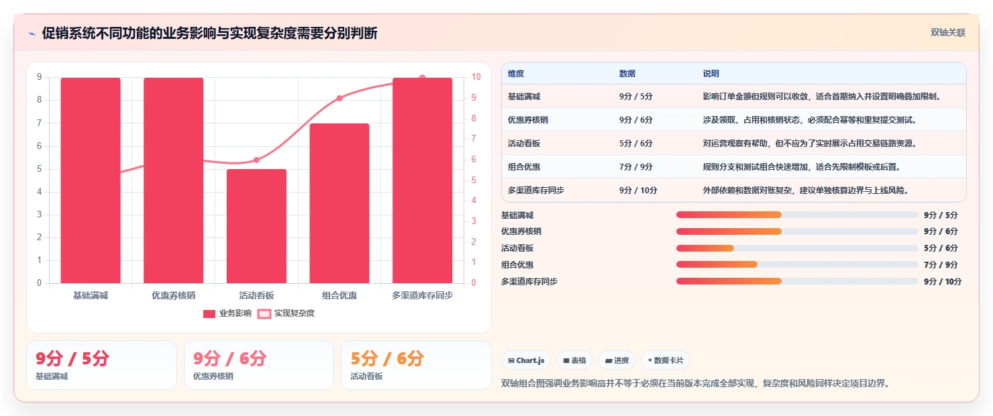This screenshot has width=993, height=416.
Task: Click the 数据 column header
Action: click(x=627, y=73)
